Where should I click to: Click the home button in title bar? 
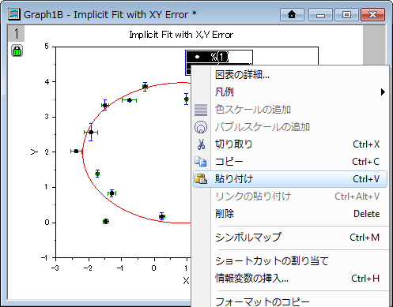pyautogui.click(x=292, y=14)
